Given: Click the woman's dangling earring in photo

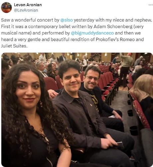Looking at the screenshot, I should pyautogui.click(x=41, y=104).
